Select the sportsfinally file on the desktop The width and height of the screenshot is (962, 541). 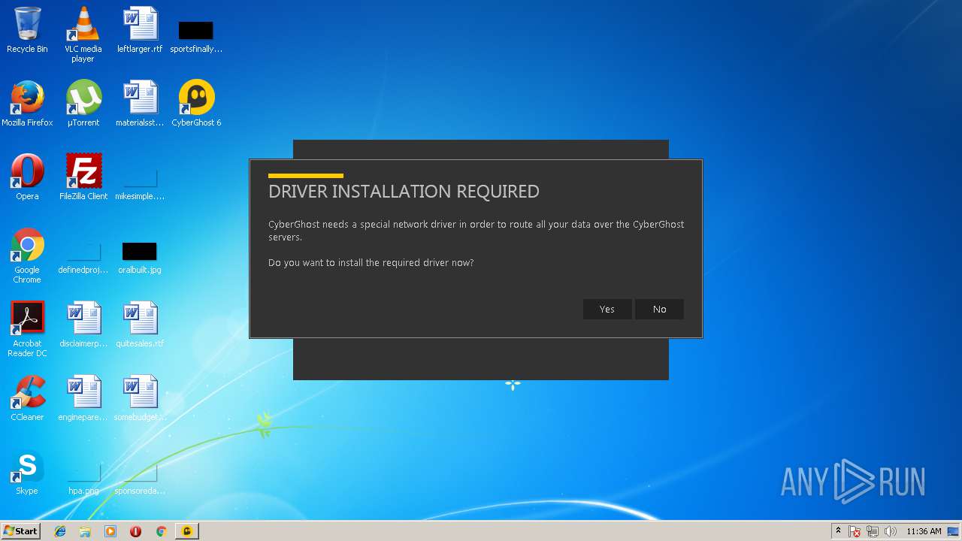click(196, 36)
